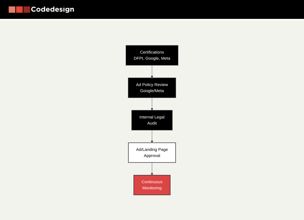Click arrow from Ad Policy Review to Legal Audit
This screenshot has width=304, height=220.
click(x=152, y=104)
